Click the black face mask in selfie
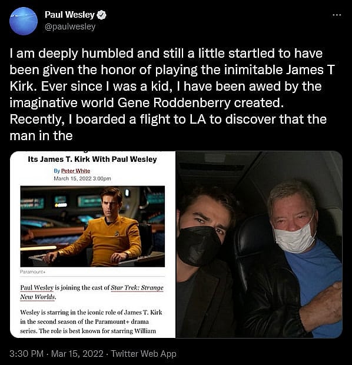Viewport: 352px width, 365px height. [x=198, y=245]
